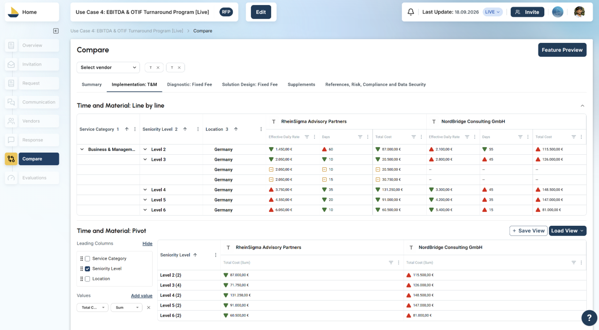Filter NordBridge Days column
Viewport: 599px width, 330px height.
[520, 137]
